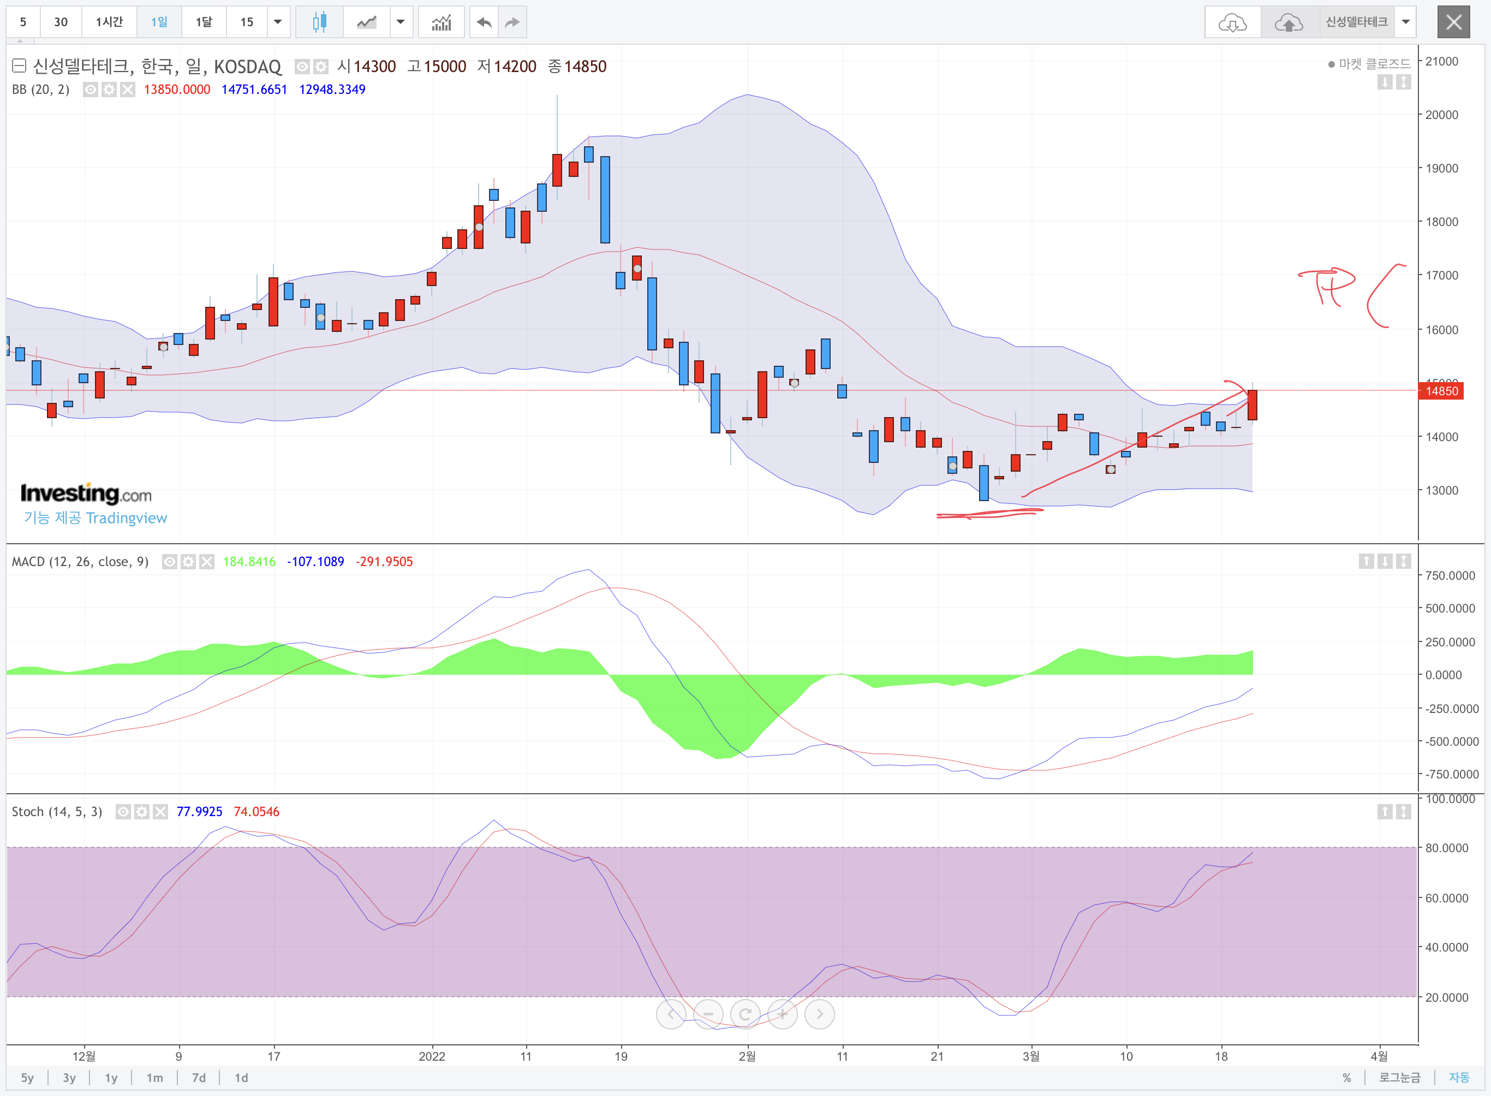Screen dimensions: 1491x1118
Task: Switch to the 1달 interval
Action: 204,22
